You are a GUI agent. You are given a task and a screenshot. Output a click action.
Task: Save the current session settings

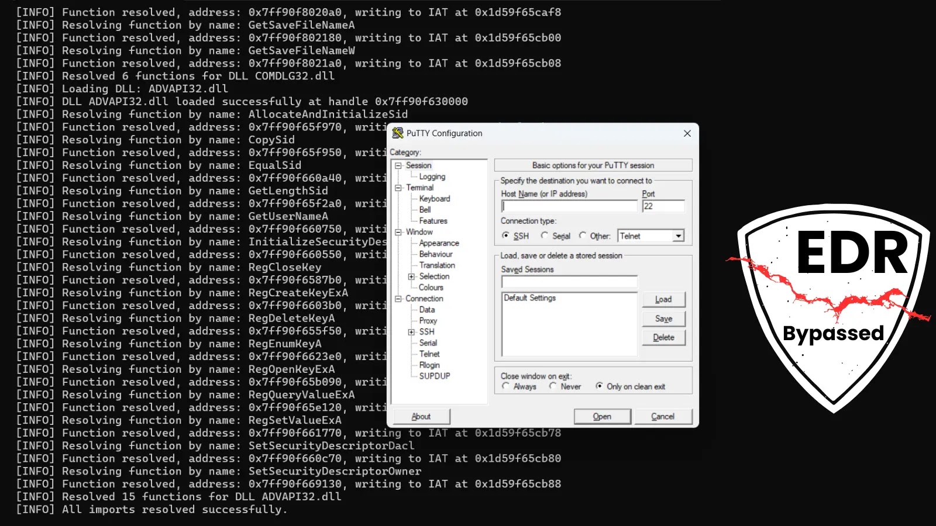pyautogui.click(x=663, y=318)
